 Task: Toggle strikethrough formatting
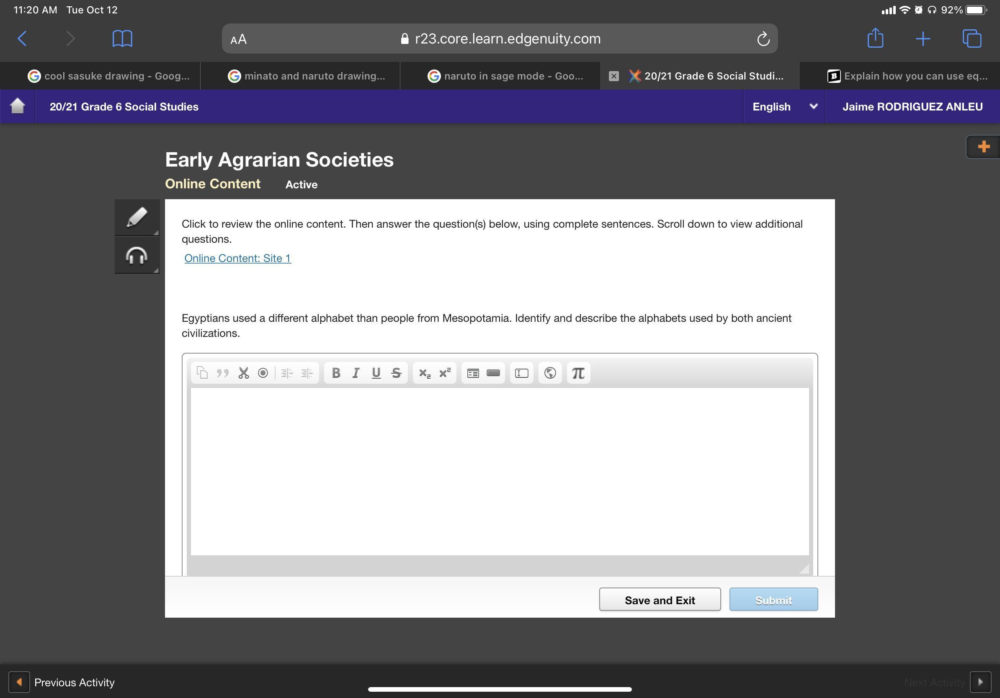pyautogui.click(x=396, y=373)
